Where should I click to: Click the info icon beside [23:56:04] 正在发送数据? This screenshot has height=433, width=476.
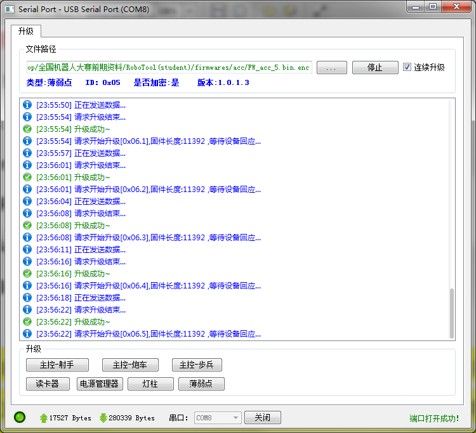click(27, 201)
